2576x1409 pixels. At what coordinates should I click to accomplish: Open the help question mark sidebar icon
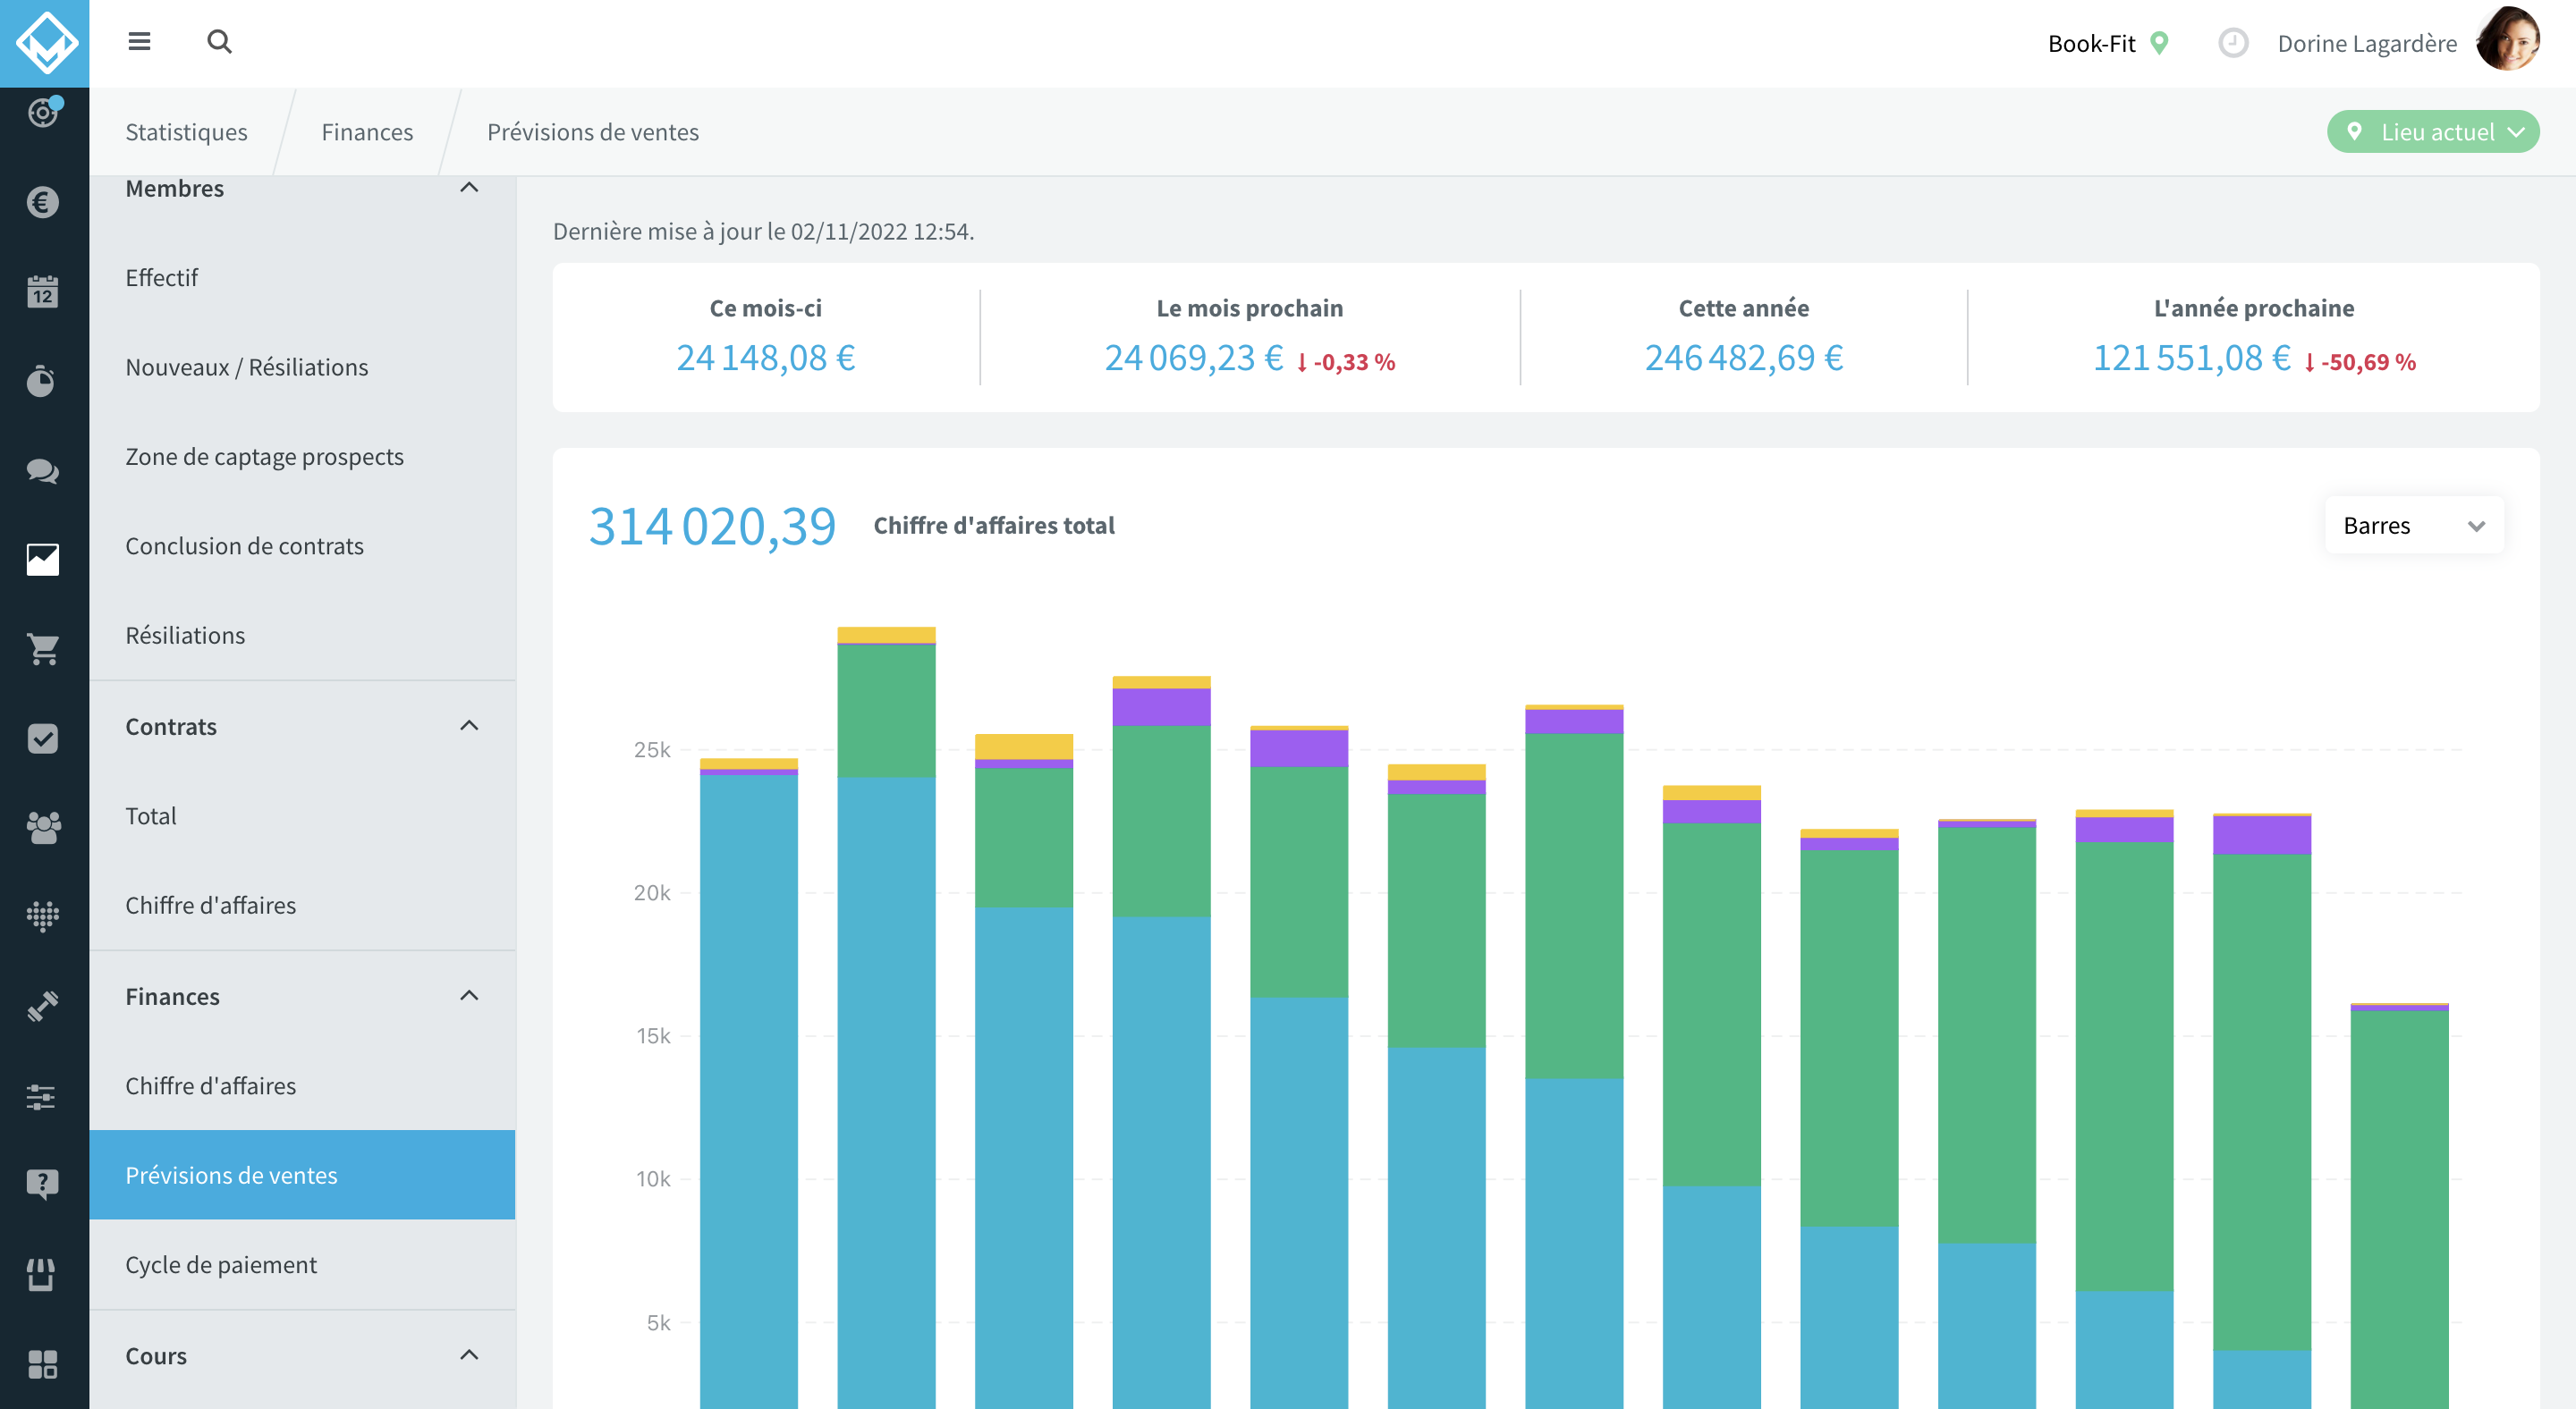43,1185
